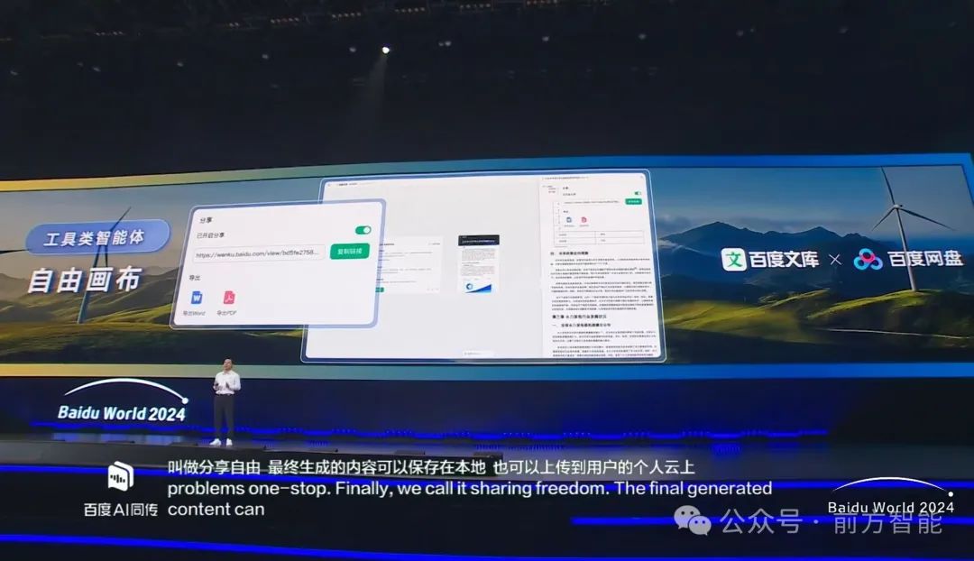Viewport: 974px width, 561px height.
Task: Click the 百度网盘 cloud logo icon
Action: coord(868,259)
